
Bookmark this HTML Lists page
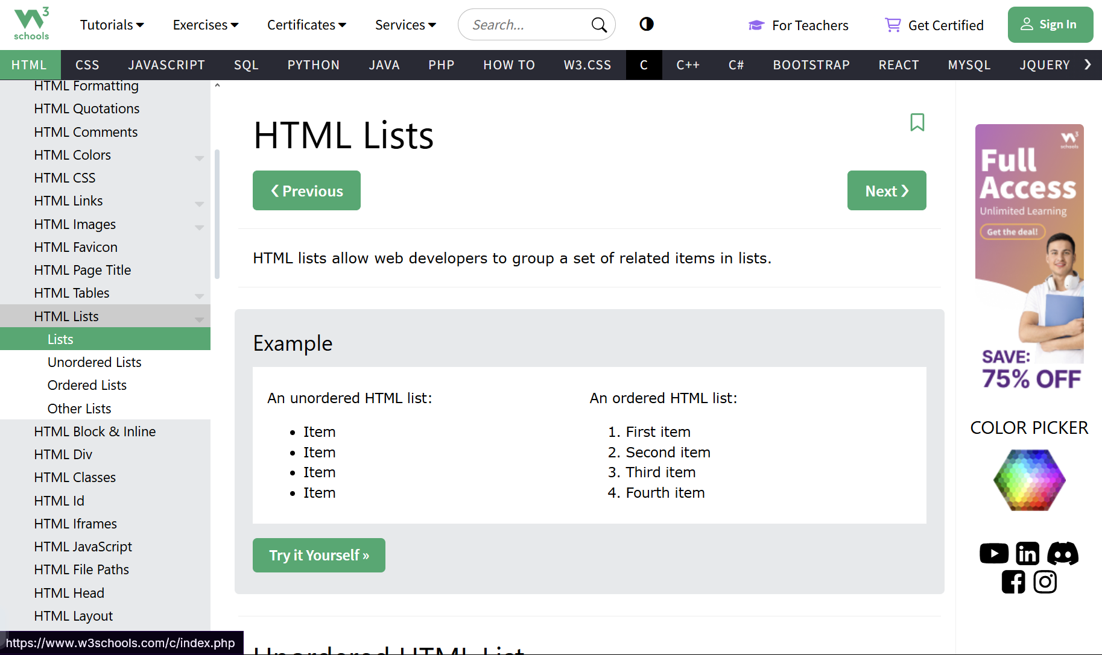917,122
